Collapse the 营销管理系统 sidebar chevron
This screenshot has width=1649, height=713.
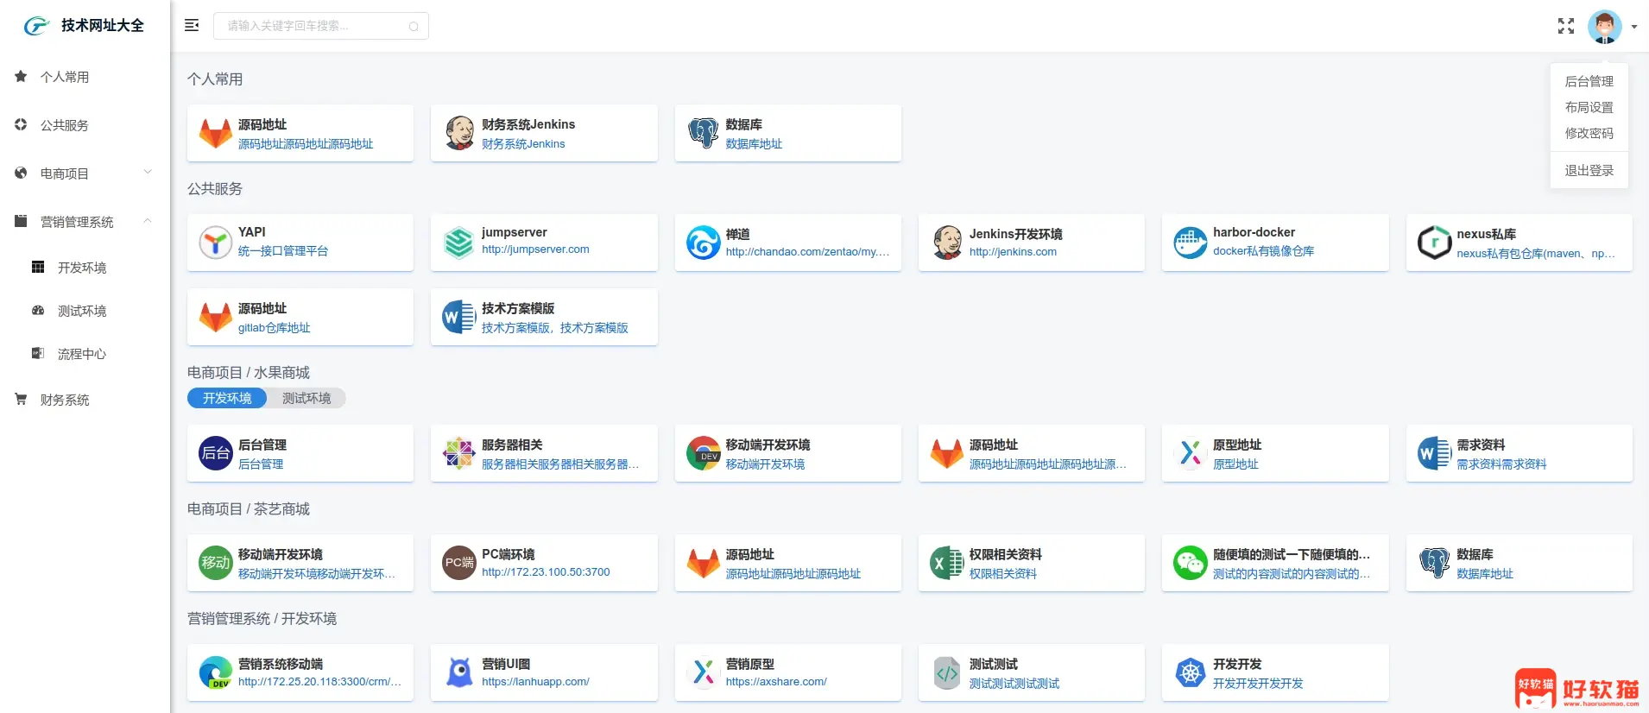click(148, 221)
